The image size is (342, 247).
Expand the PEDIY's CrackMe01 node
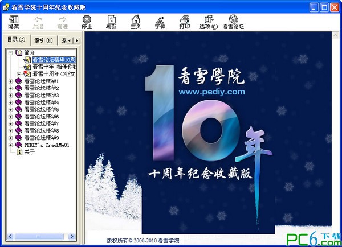(10, 145)
